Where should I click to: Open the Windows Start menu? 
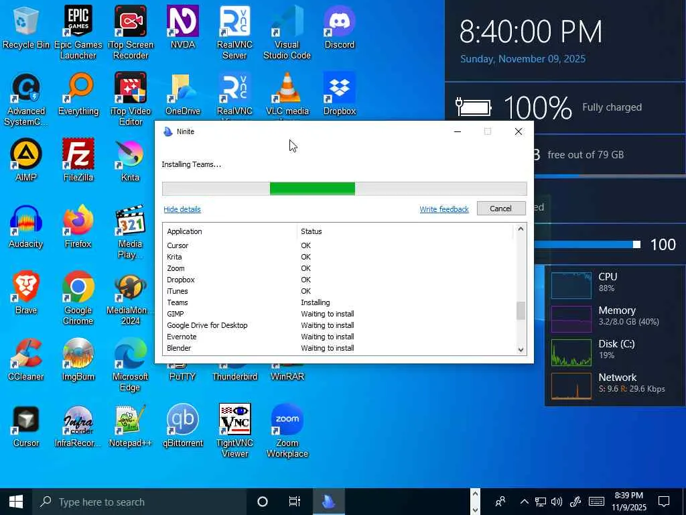click(x=16, y=502)
